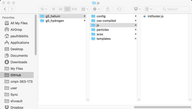Click the initfooter.js file icon
192x109 pixels.
click(144, 16)
